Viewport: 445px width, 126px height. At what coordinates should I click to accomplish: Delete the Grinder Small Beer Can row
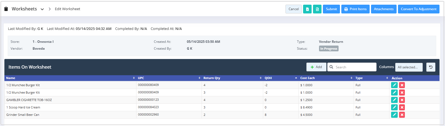click(x=402, y=115)
